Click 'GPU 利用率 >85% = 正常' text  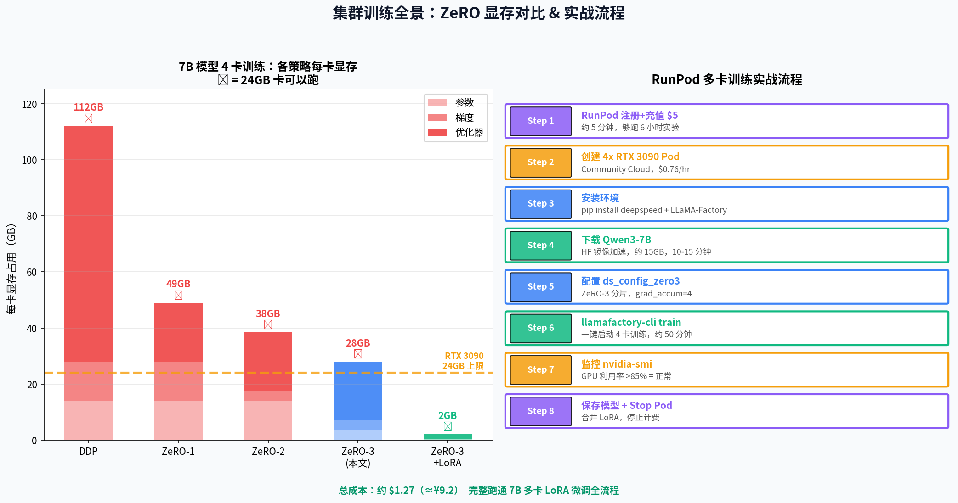[x=626, y=376]
